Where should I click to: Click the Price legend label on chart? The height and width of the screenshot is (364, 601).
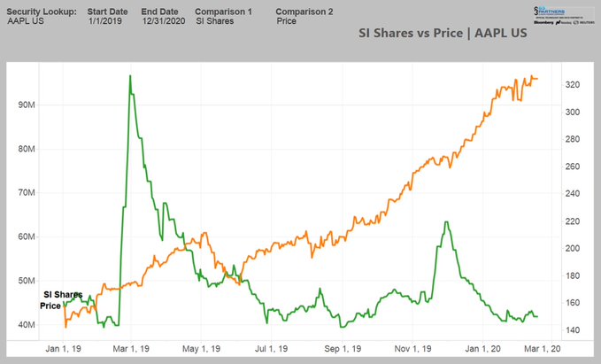point(50,305)
